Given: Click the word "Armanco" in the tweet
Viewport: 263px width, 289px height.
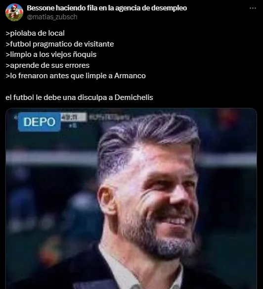Looking at the screenshot, I should pos(130,76).
